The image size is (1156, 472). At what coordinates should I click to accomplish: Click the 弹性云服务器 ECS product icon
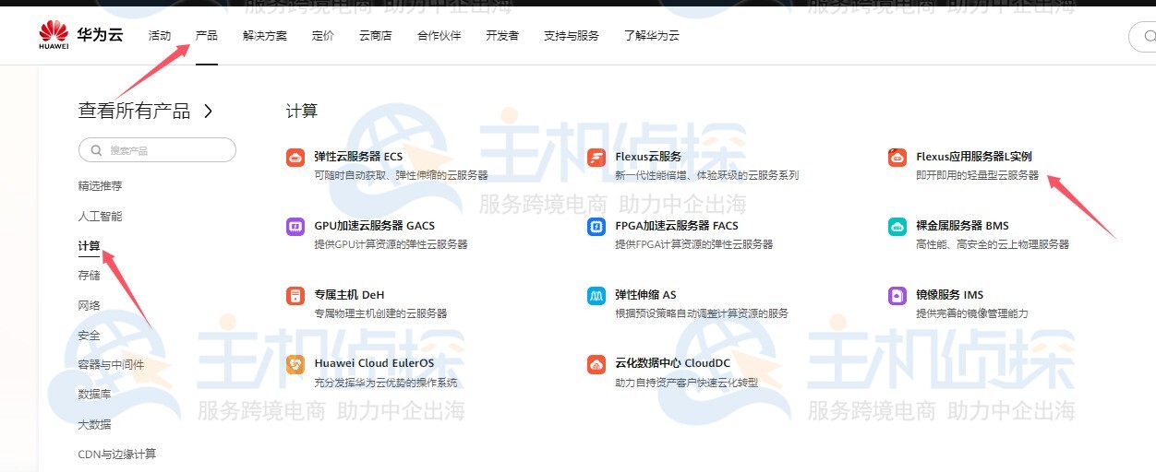coord(295,158)
